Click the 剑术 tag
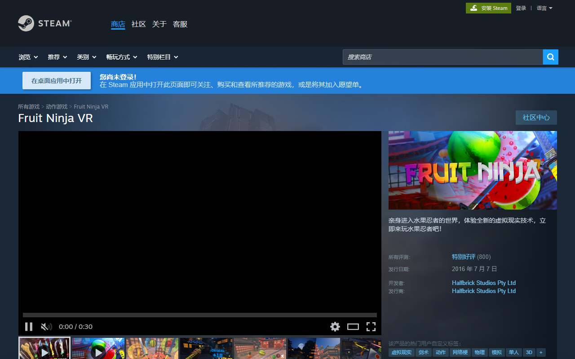Viewport: 575px width, 359px height. point(424,353)
